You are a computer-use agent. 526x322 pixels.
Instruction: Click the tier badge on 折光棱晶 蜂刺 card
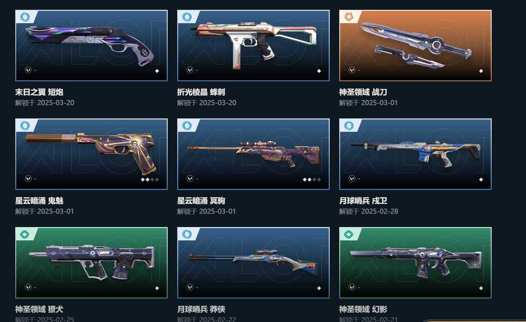pyautogui.click(x=187, y=17)
